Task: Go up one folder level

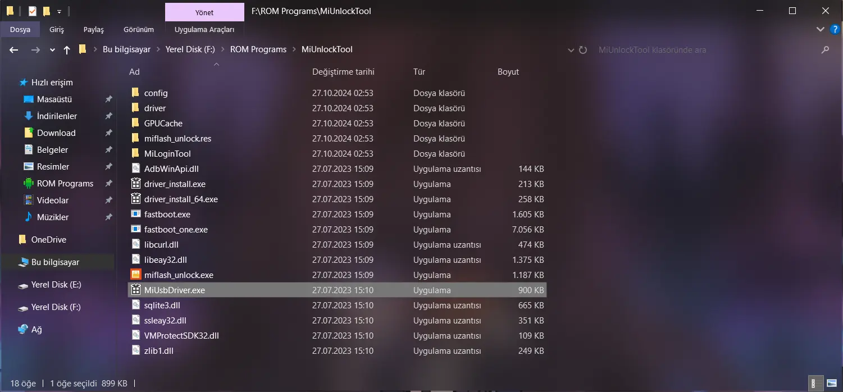Action: point(67,49)
